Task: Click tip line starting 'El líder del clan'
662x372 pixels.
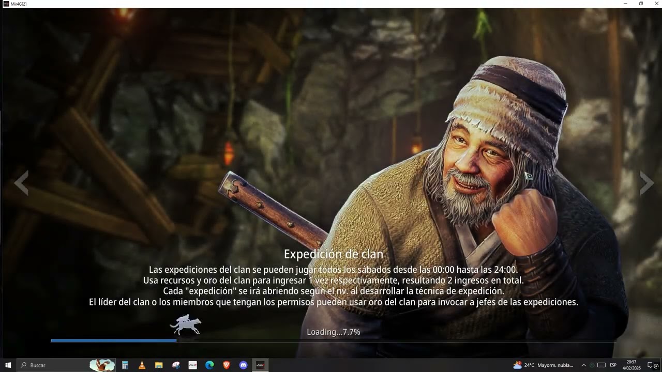Action: 333,302
